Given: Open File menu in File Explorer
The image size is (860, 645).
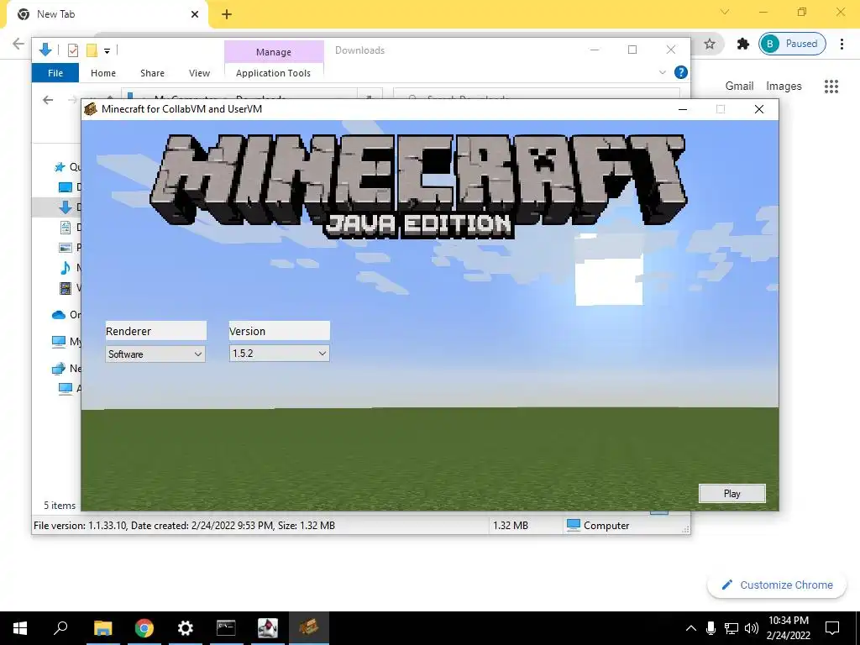Looking at the screenshot, I should point(55,73).
